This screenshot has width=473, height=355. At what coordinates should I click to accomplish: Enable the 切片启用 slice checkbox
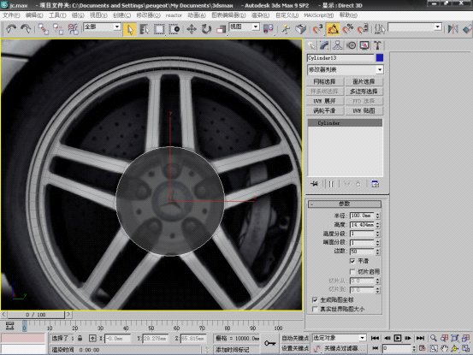(352, 272)
